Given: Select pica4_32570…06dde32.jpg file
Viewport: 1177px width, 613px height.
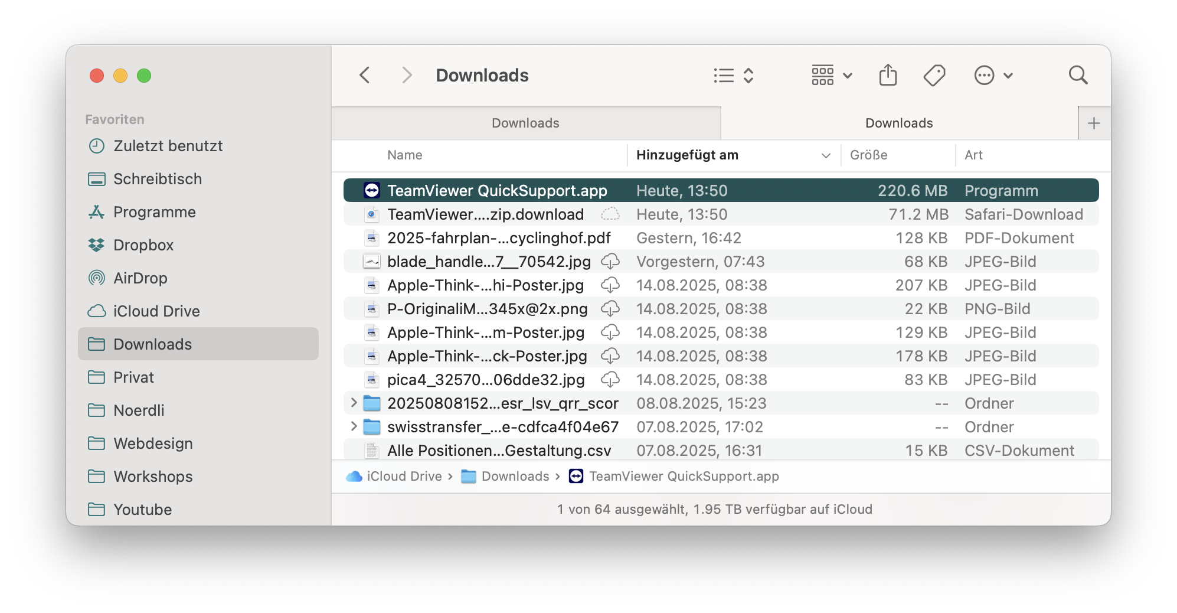Looking at the screenshot, I should point(721,379).
